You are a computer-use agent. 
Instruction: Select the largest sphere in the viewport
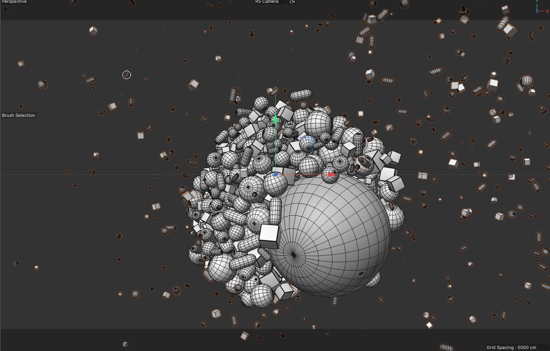(332, 234)
